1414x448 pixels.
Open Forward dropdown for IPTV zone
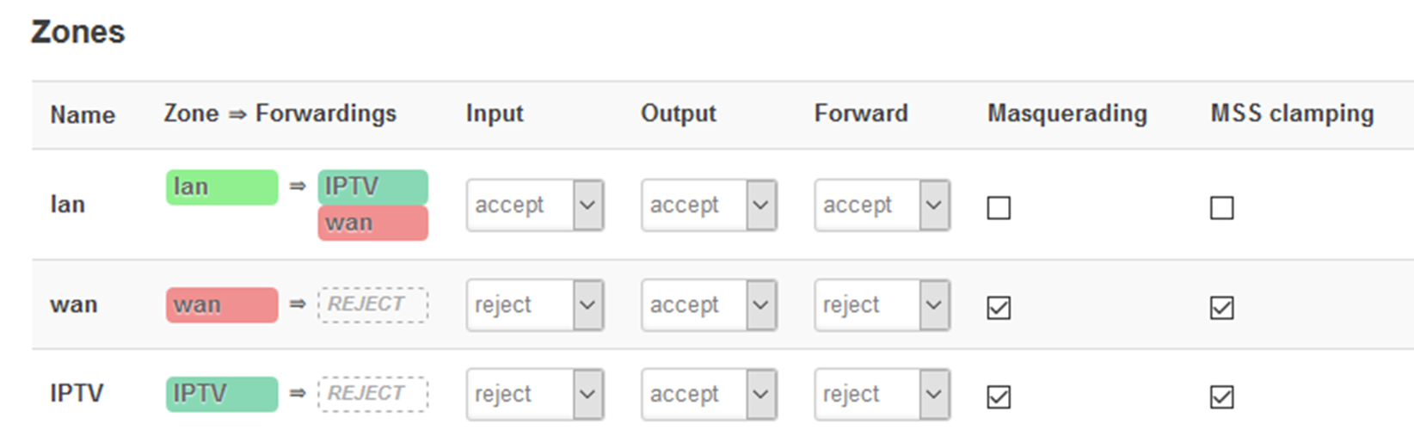coord(882,394)
